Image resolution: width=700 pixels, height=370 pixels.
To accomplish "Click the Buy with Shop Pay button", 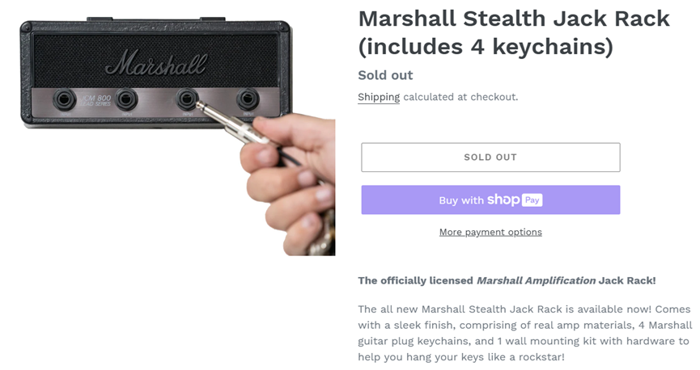I will 490,200.
